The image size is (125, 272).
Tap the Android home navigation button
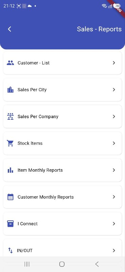62,264
